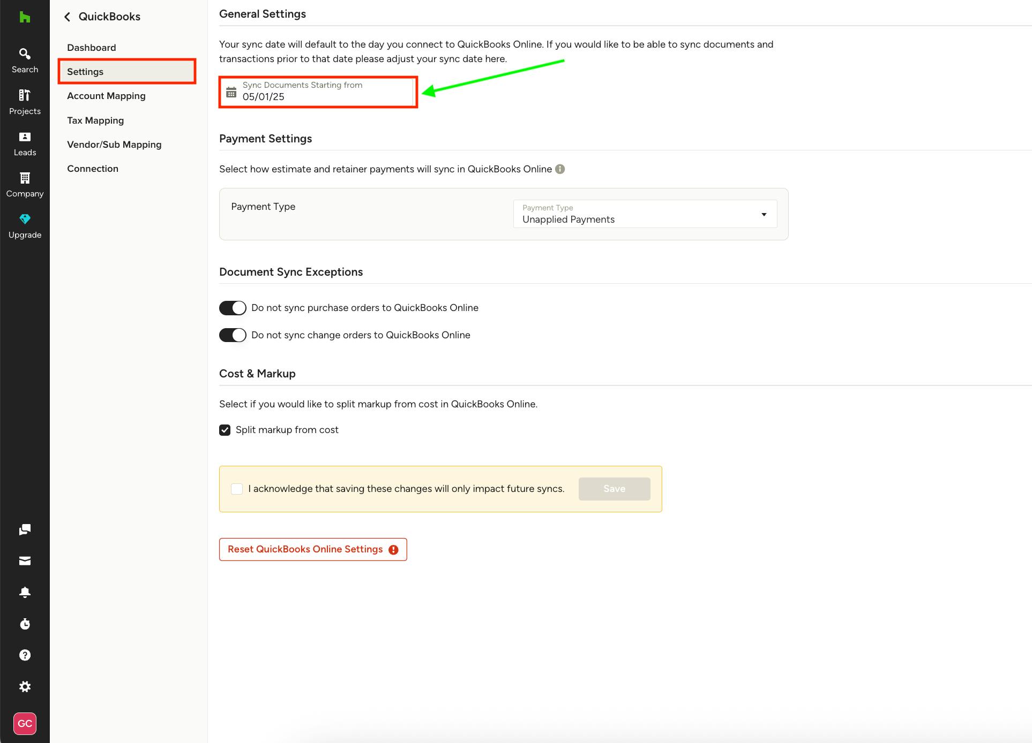
Task: Open Vendor/Sub Mapping page
Action: tap(114, 145)
